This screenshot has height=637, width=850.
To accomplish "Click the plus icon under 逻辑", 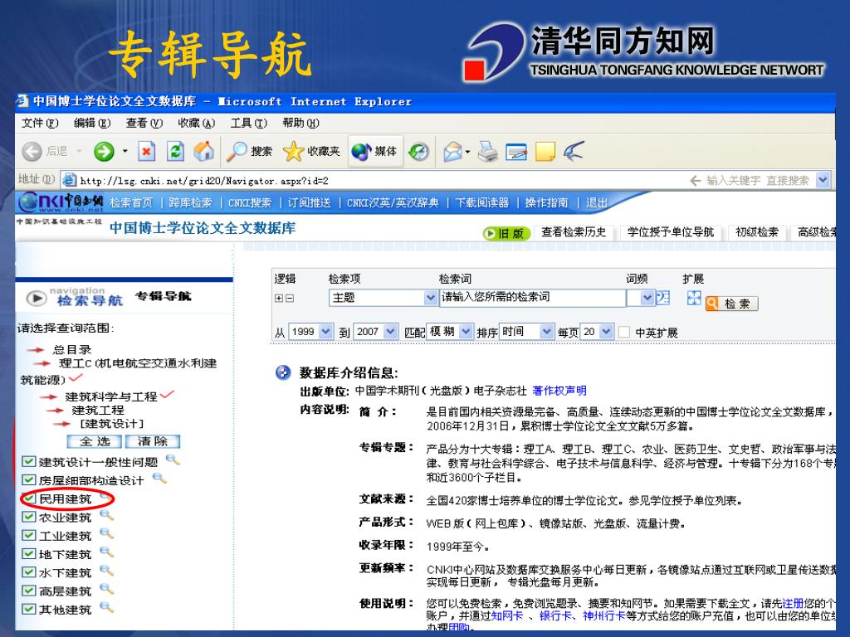I will tap(279, 298).
